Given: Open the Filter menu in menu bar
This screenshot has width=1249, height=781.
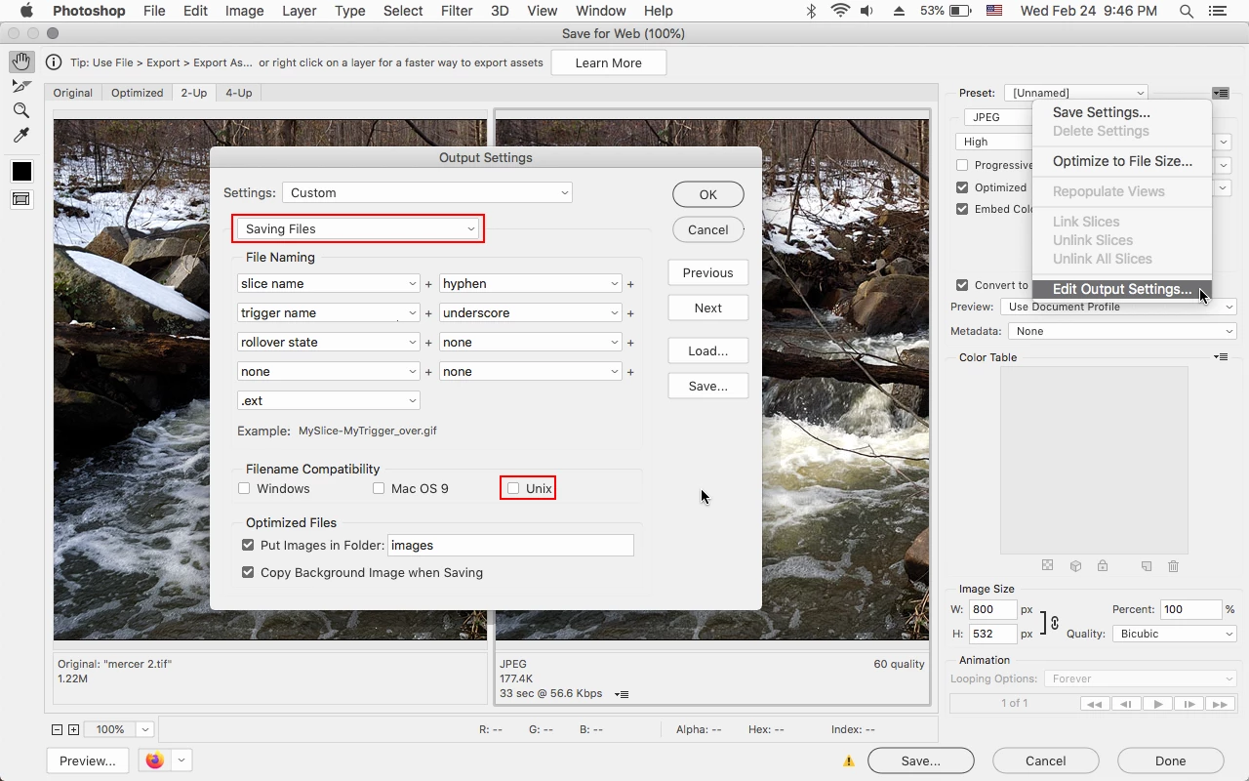Looking at the screenshot, I should 456,11.
